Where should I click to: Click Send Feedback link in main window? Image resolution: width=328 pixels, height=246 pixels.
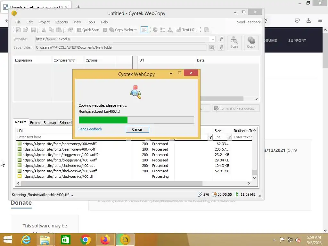(249, 22)
